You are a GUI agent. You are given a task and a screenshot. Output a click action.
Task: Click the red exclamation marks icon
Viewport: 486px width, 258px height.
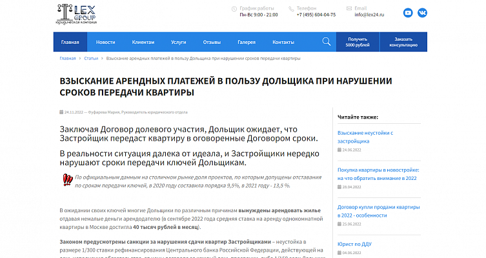(67, 180)
